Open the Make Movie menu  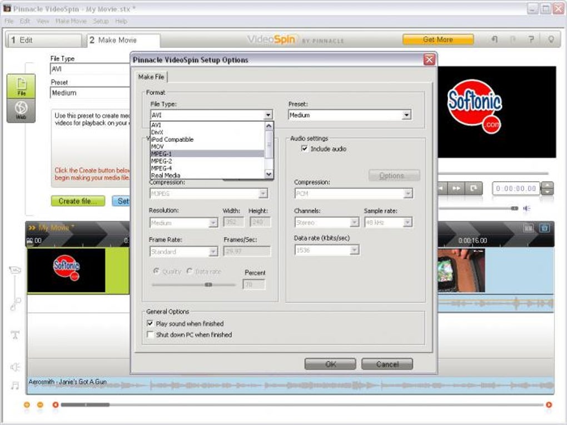click(x=71, y=21)
